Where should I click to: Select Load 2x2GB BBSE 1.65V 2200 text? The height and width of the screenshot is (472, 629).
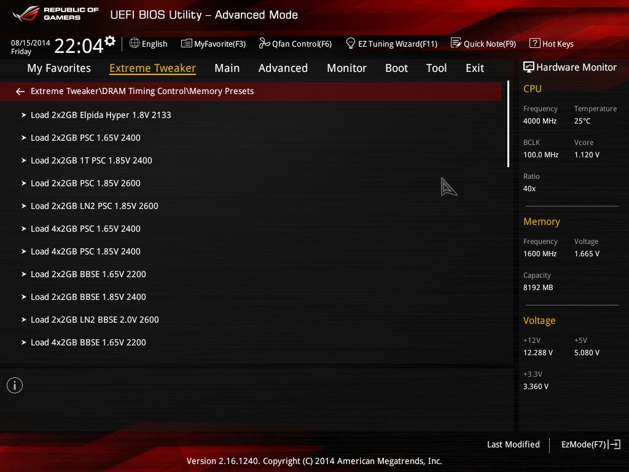pyautogui.click(x=88, y=274)
